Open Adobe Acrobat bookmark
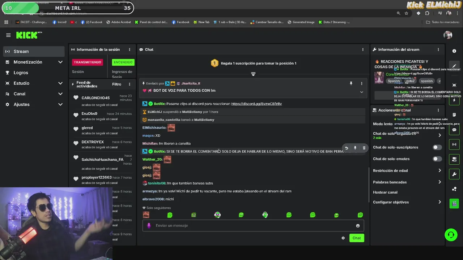Image resolution: width=463 pixels, height=260 pixels. point(119,22)
